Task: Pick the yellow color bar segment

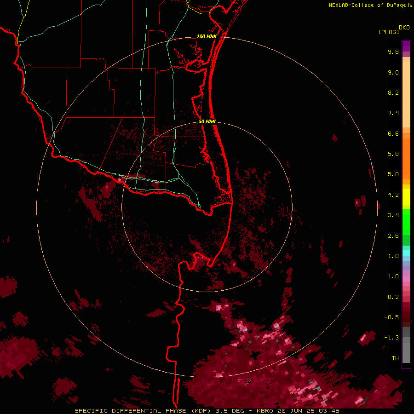Action: click(406, 197)
